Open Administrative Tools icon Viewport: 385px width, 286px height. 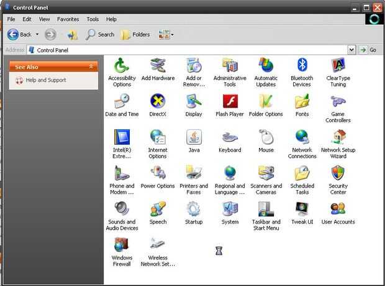(x=230, y=66)
